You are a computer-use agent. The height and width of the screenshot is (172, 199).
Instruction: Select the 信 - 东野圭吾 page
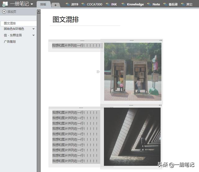[x=13, y=35]
